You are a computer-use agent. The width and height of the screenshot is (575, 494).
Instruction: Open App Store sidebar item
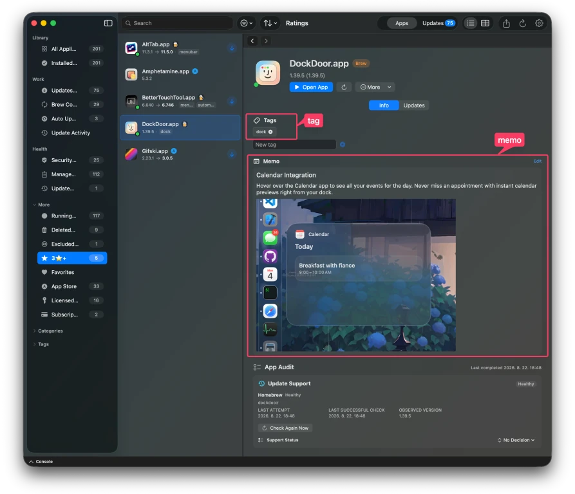click(x=72, y=286)
